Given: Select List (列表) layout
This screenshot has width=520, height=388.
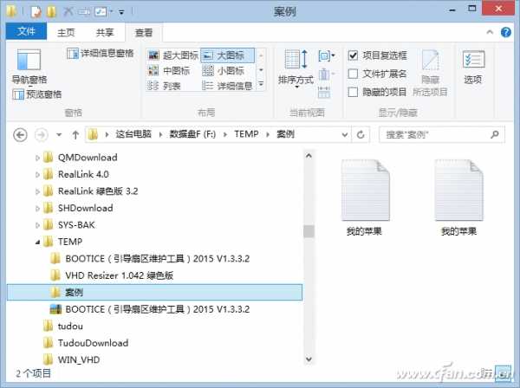Looking at the screenshot, I should click(164, 86).
